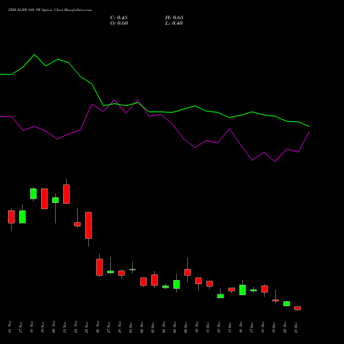Select the '04 Dec' date label
The height and width of the screenshot is (344, 344).
pyautogui.click(x=164, y=327)
